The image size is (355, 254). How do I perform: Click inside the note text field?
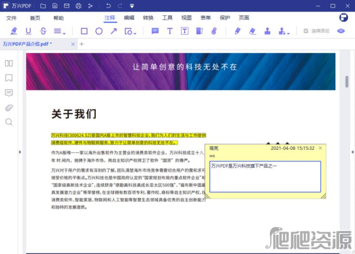pos(265,176)
